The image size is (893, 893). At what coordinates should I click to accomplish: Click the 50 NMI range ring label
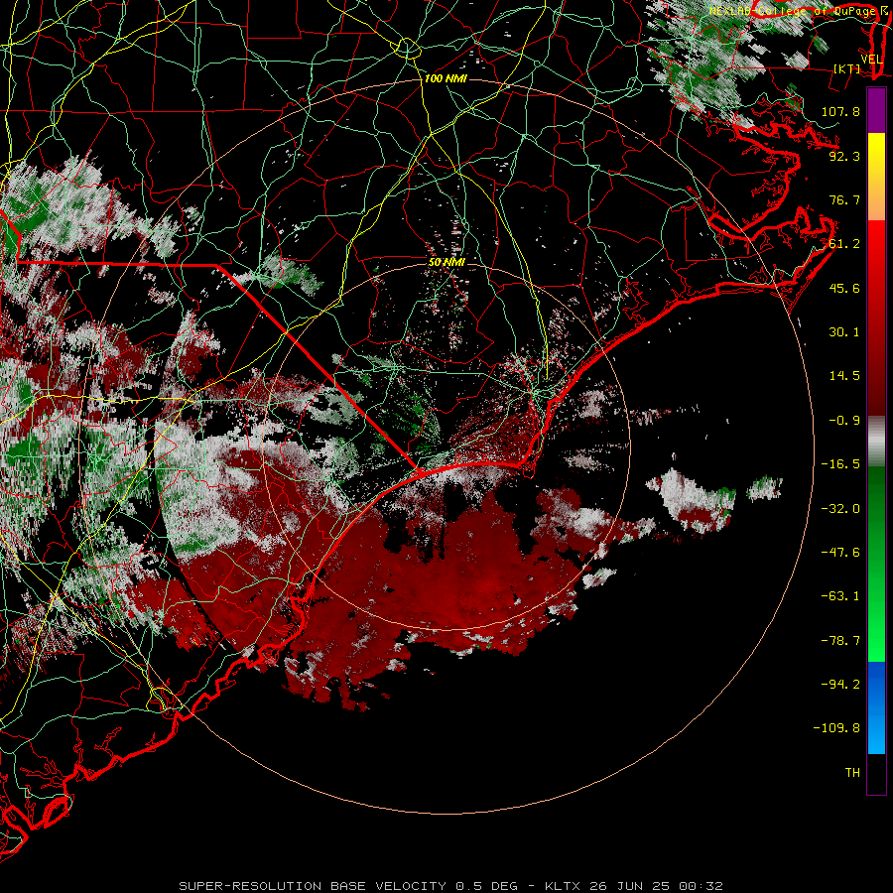click(447, 263)
